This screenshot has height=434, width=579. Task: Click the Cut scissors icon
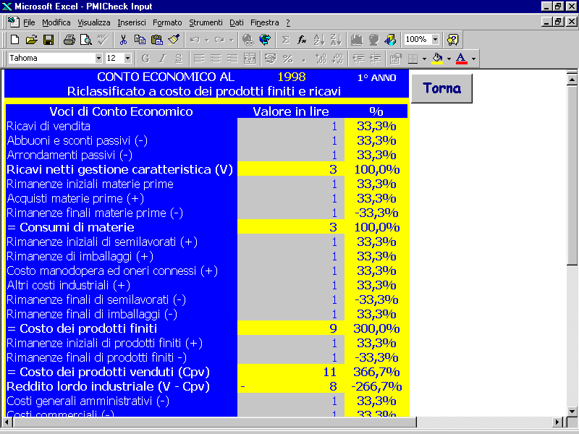pos(123,40)
